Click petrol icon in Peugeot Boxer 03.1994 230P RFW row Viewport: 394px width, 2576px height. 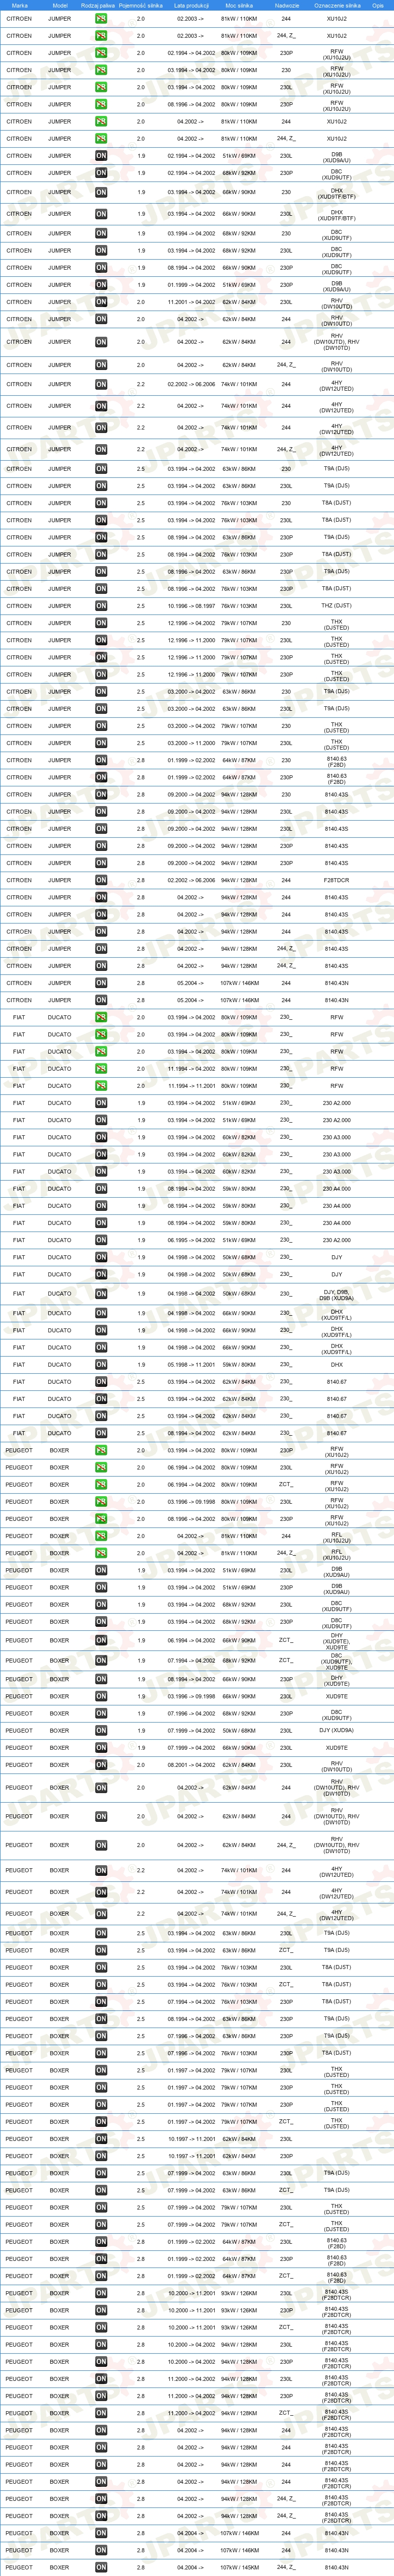(101, 1450)
